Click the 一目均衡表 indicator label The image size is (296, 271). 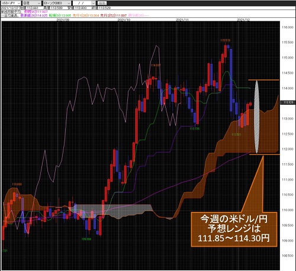[9, 15]
